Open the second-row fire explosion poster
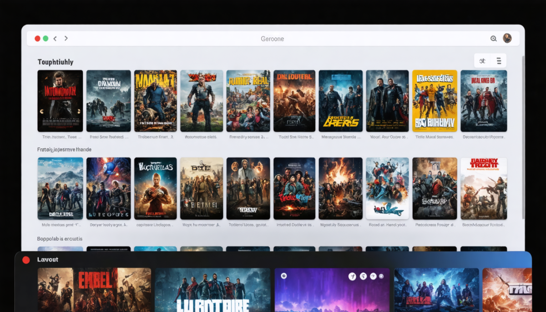546x312 pixels. tap(341, 188)
